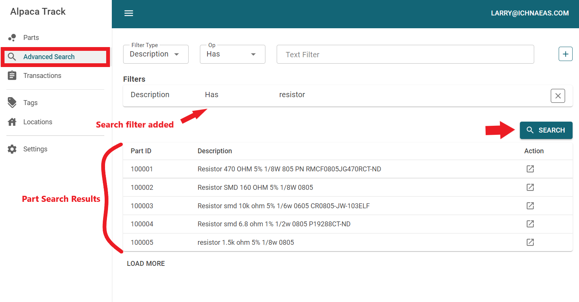The height and width of the screenshot is (302, 579).
Task: Open part 100002 via action icon
Action: coord(530,187)
